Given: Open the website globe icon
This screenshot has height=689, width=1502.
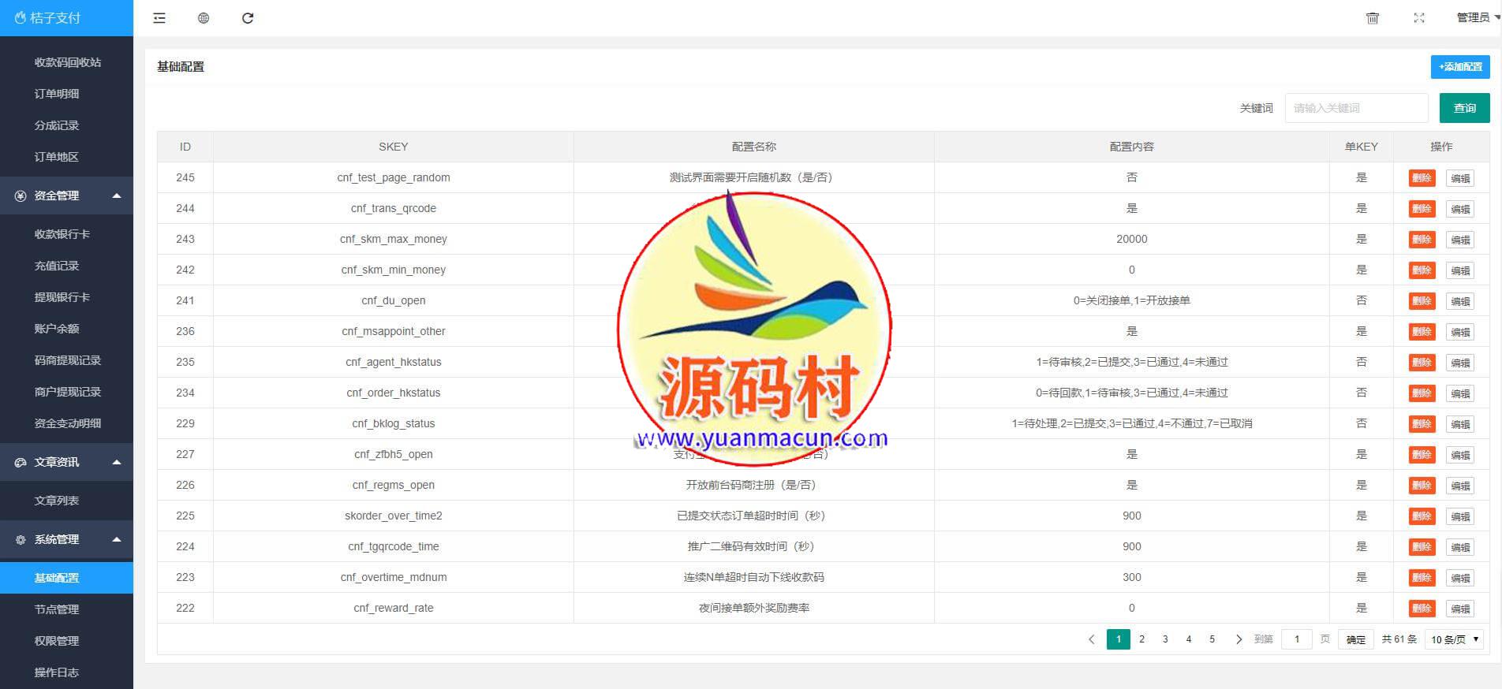Looking at the screenshot, I should [204, 18].
